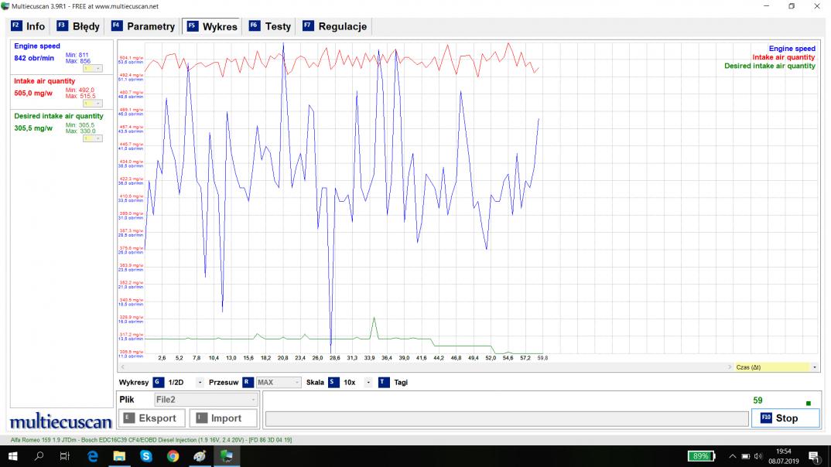Open Intake air quantity graph number dropdown
The height and width of the screenshot is (467, 831).
(x=98, y=103)
